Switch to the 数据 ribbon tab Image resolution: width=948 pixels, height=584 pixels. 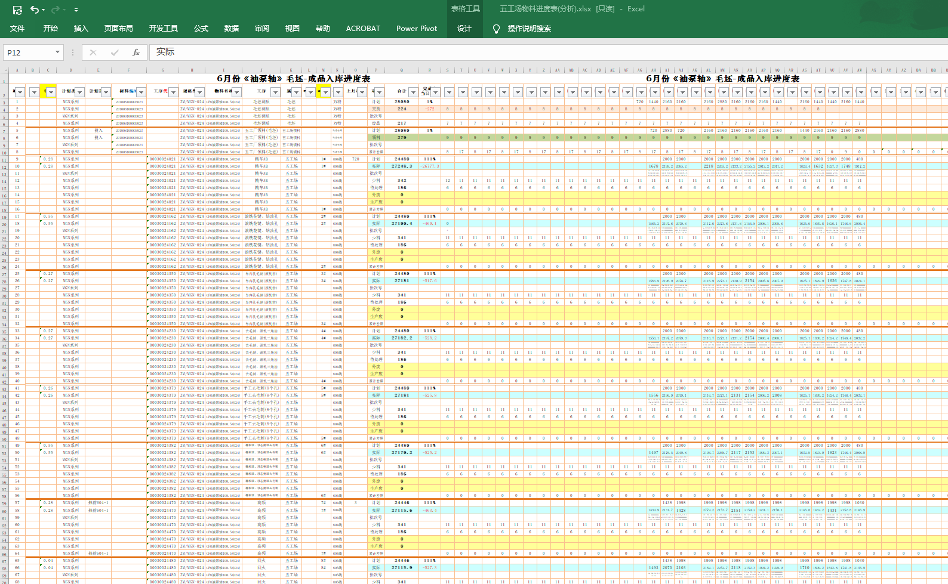[231, 29]
